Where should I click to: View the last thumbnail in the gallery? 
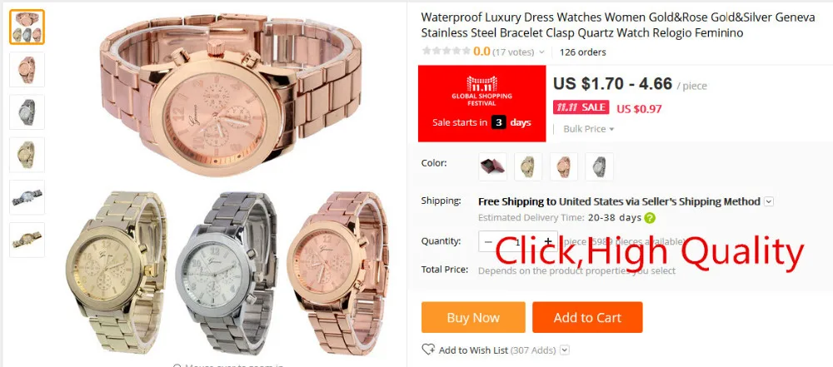pyautogui.click(x=27, y=240)
